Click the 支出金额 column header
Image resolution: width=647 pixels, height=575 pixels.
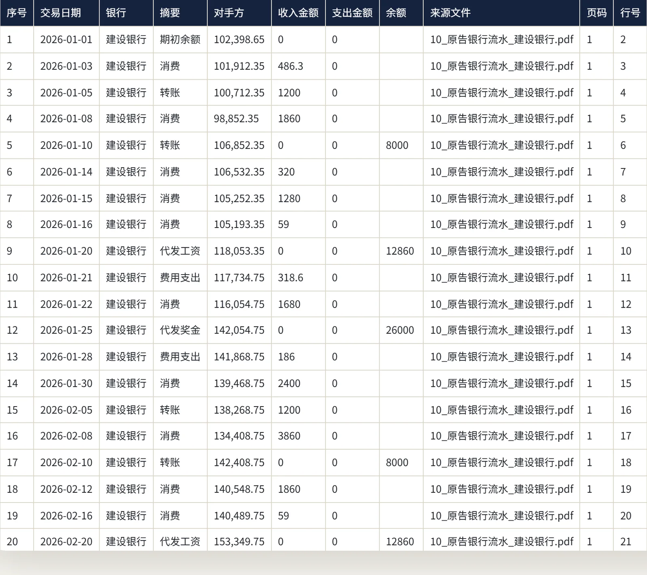coord(352,13)
